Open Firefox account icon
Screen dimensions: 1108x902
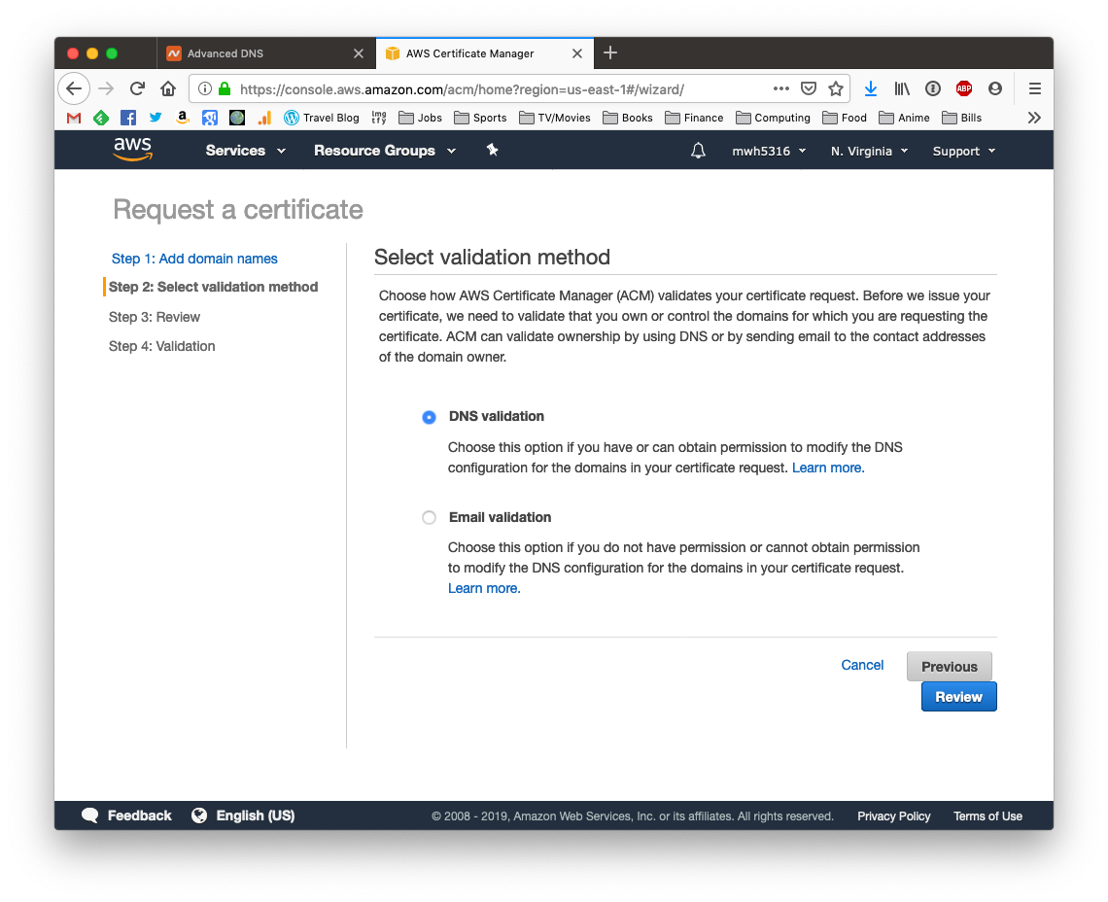coord(995,88)
